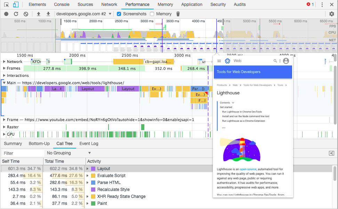Enable the Memory checkbox
Screen dimensions: 338x209
click(x=152, y=14)
